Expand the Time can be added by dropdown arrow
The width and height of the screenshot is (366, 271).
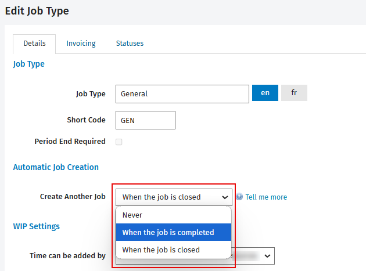click(x=267, y=256)
